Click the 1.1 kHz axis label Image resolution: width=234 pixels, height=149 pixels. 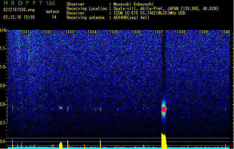pyautogui.click(x=3, y=48)
